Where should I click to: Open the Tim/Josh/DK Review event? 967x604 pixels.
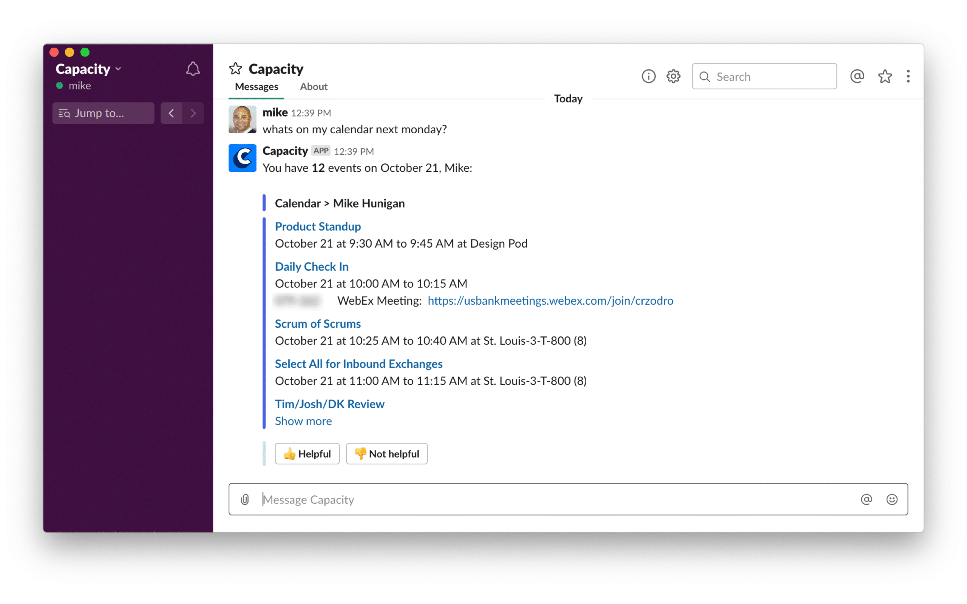[x=330, y=404]
